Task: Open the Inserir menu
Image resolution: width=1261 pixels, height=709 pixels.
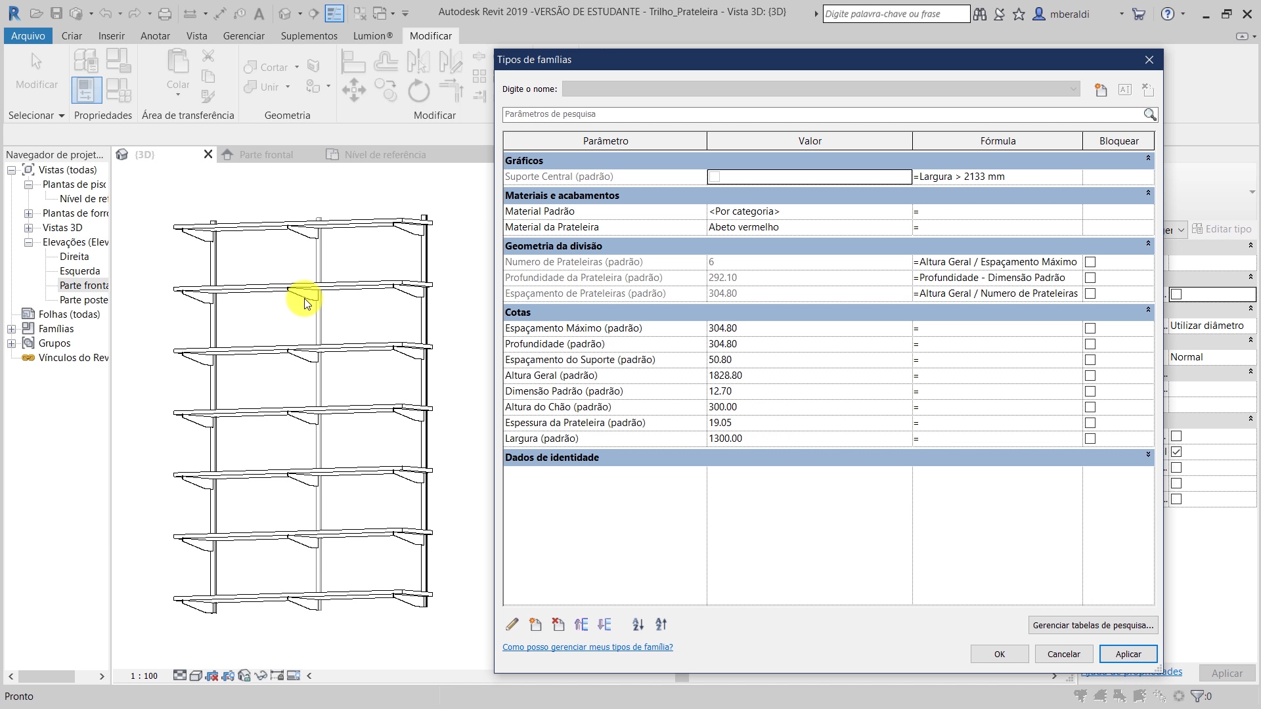Action: (x=112, y=35)
